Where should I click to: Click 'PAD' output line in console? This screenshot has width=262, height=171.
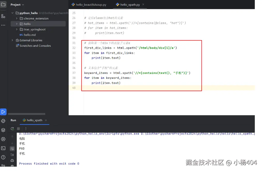(22, 148)
